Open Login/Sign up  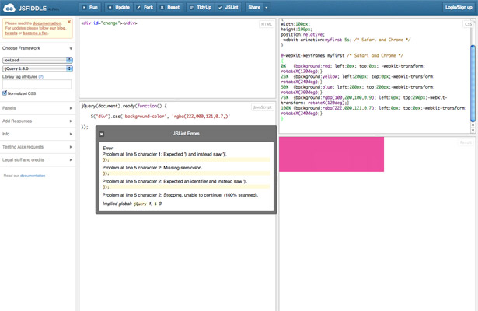click(x=459, y=7)
